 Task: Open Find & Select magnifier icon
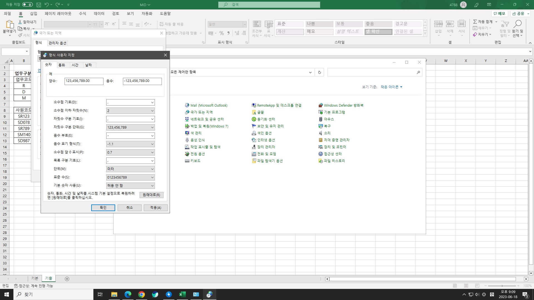coord(518,24)
